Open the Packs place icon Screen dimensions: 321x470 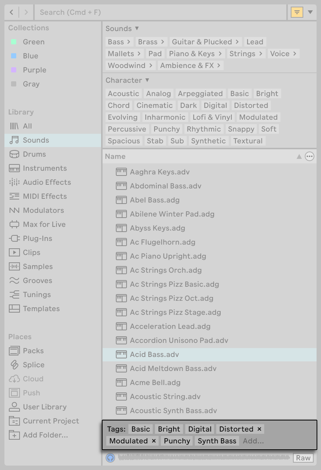14,351
